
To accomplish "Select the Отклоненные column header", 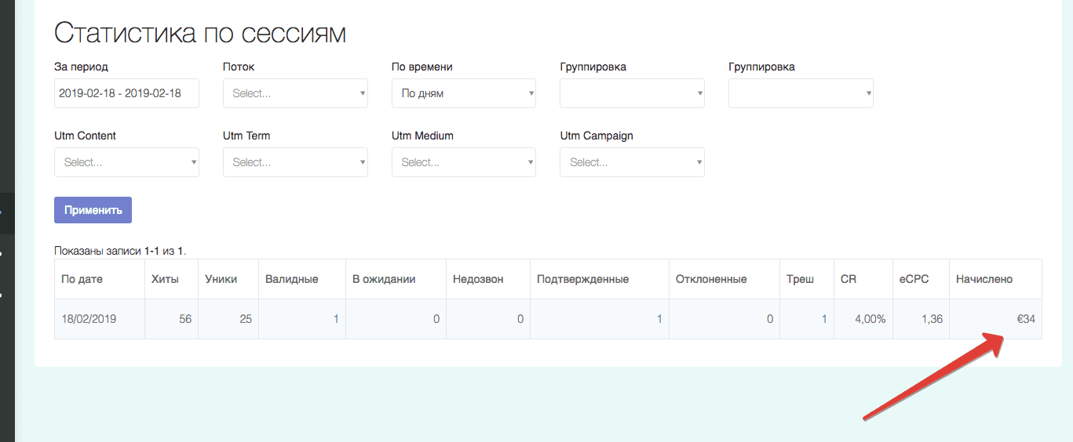I will pos(711,279).
